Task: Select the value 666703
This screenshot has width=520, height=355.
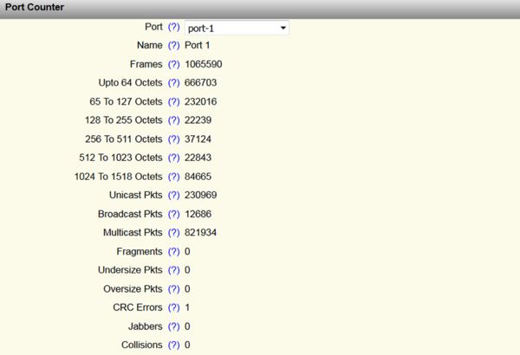Action: 201,82
